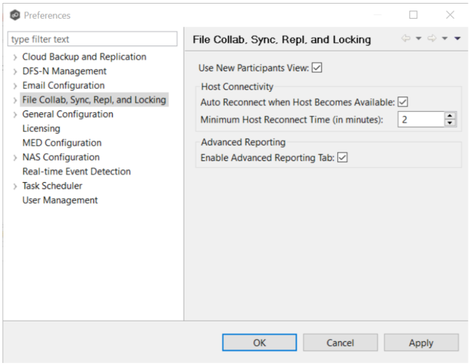Expand the DFS-N Management tree node

pyautogui.click(x=15, y=72)
